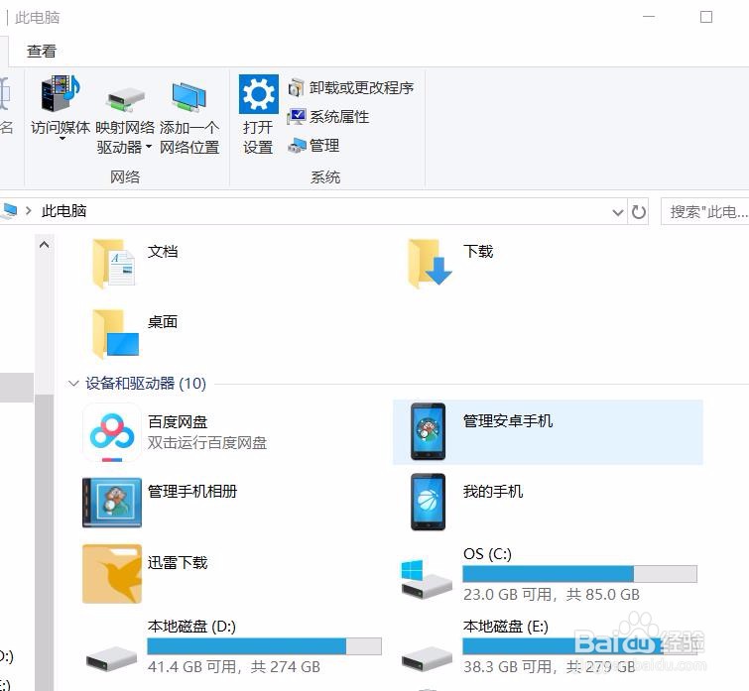This screenshot has height=691, width=749.
Task: Select 管理手机相册 album icon
Action: (112, 503)
